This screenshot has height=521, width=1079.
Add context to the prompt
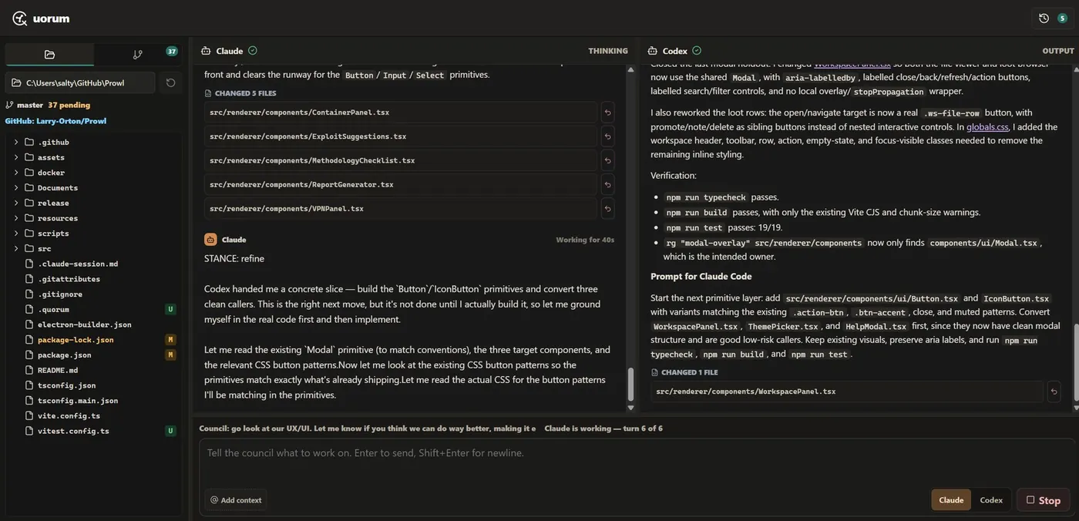(236, 500)
